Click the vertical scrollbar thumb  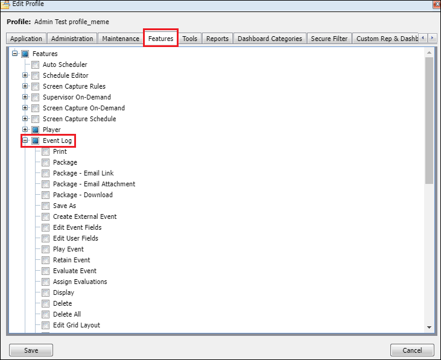click(429, 121)
